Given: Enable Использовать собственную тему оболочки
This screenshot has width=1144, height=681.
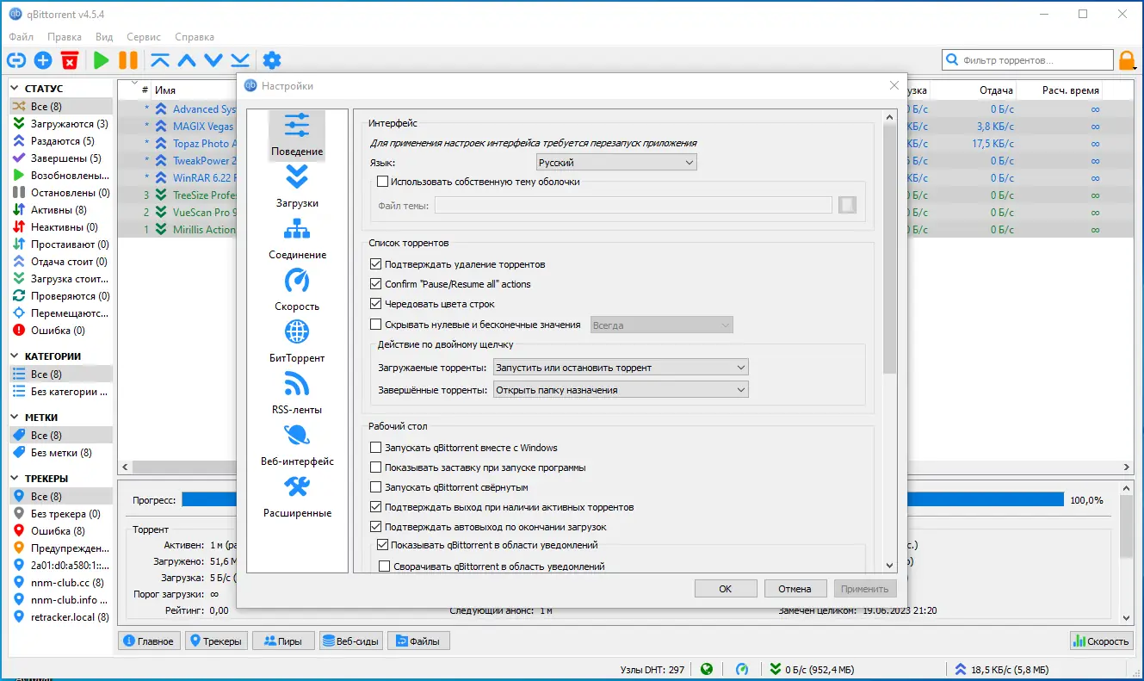Looking at the screenshot, I should point(383,182).
